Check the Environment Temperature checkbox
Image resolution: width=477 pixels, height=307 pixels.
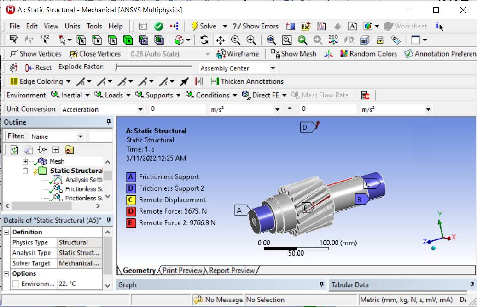16,284
